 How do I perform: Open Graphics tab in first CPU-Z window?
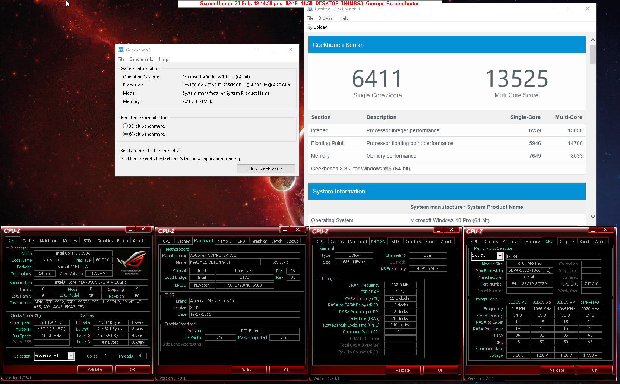105,241
